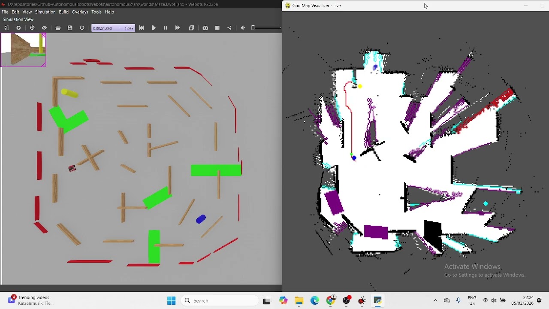The image size is (549, 309).
Task: Open the Build menu
Action: [64, 12]
